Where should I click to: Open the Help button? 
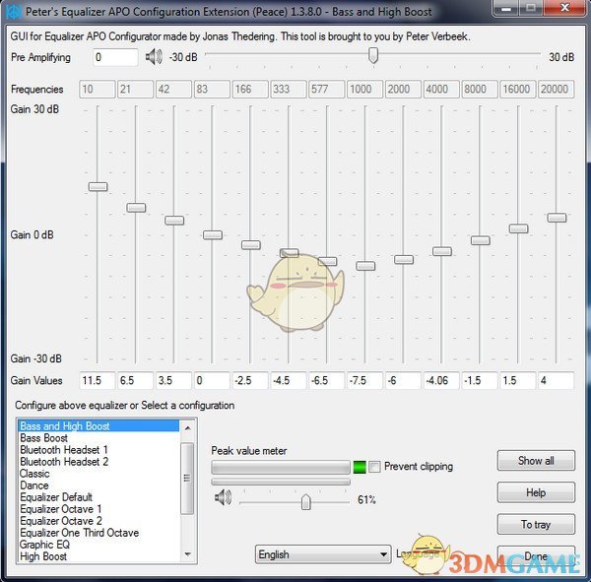pyautogui.click(x=536, y=492)
